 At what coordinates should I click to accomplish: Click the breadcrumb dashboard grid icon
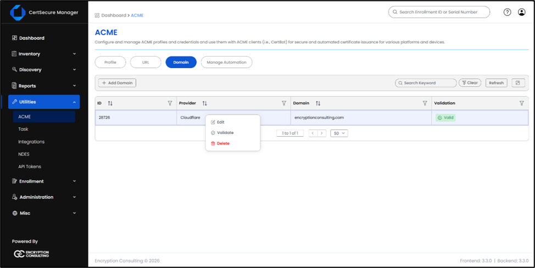(97, 15)
